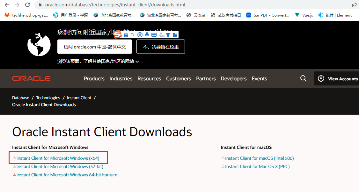Go to Instant Client breadcrumb

[79, 98]
